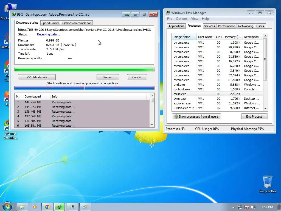Select connection row with 137.669 MB

tap(82, 116)
